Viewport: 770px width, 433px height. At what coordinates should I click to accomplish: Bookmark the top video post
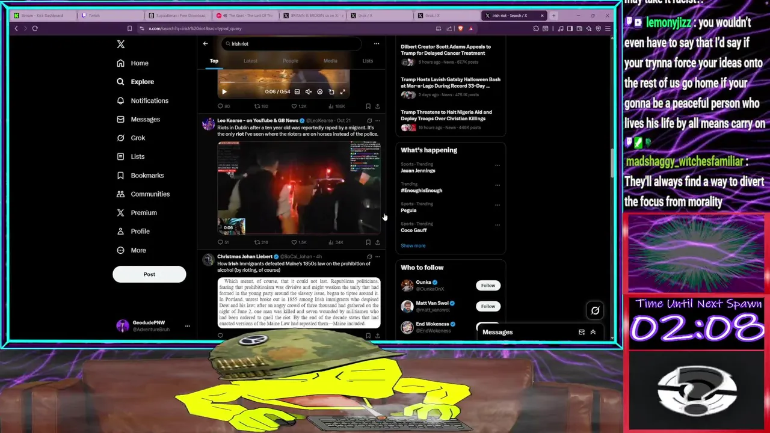[368, 106]
